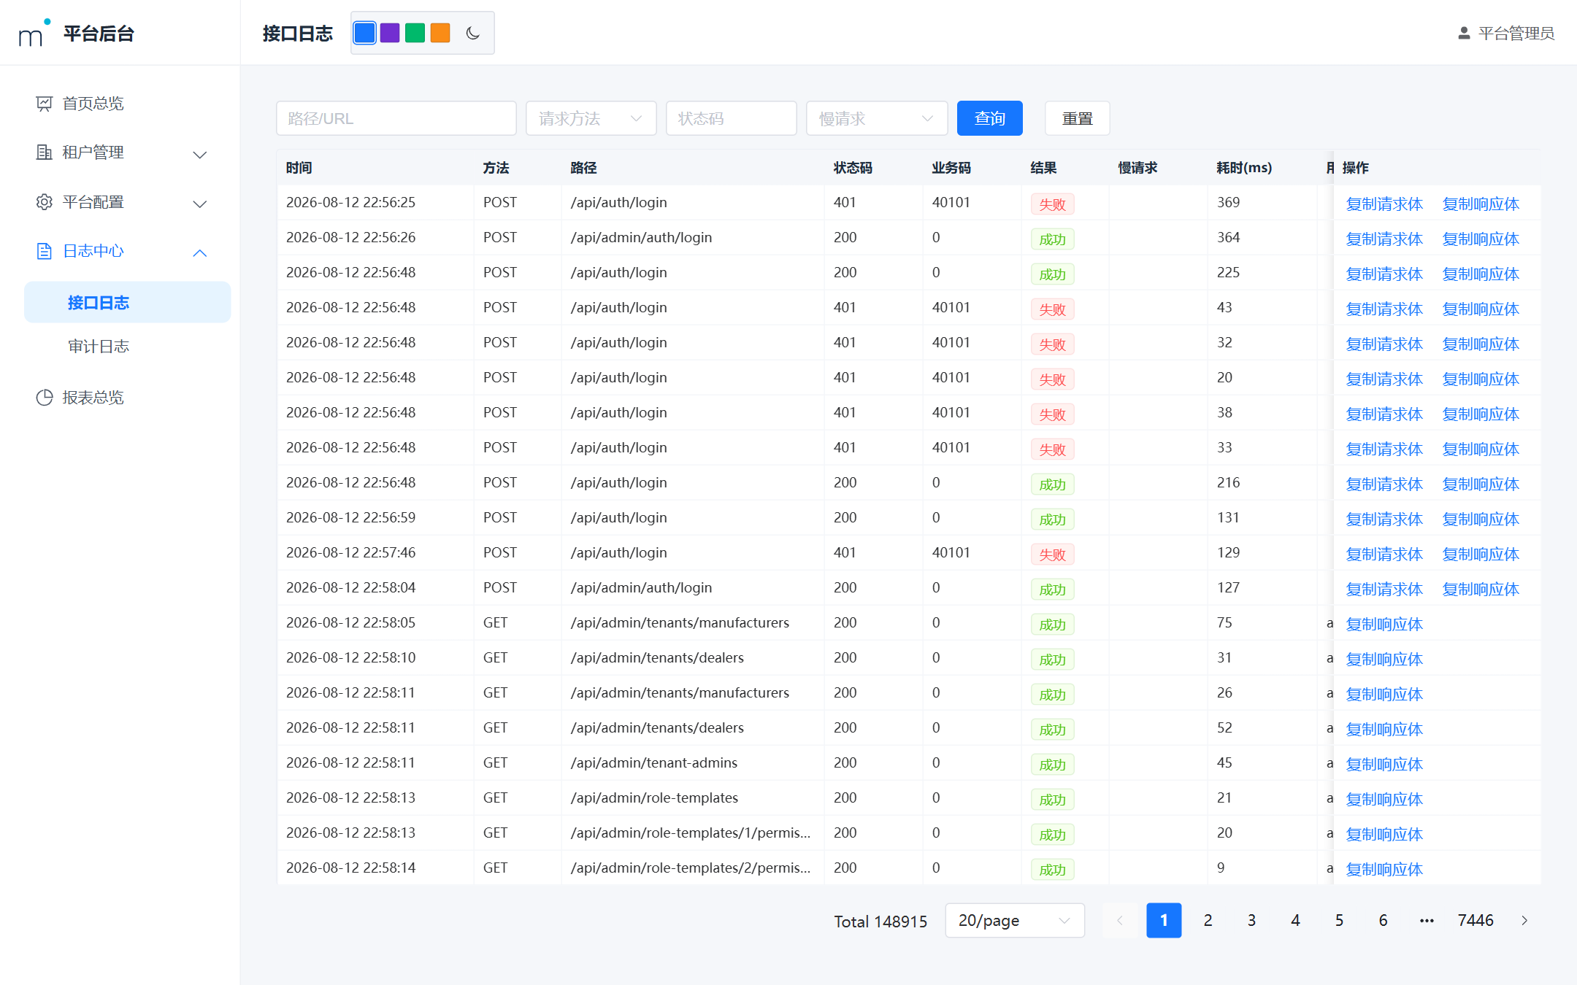Click the 失败 tag in 22:57:46 row
The width and height of the screenshot is (1577, 985).
pos(1052,554)
